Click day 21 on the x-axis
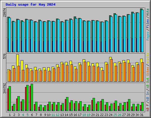 [97, 115]
